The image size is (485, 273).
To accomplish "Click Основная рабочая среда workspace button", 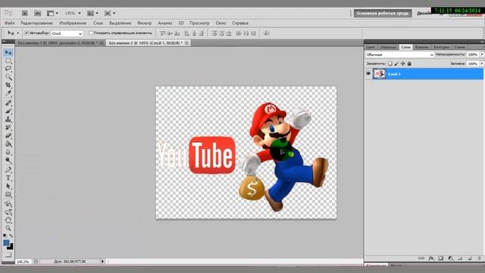I will coord(383,14).
